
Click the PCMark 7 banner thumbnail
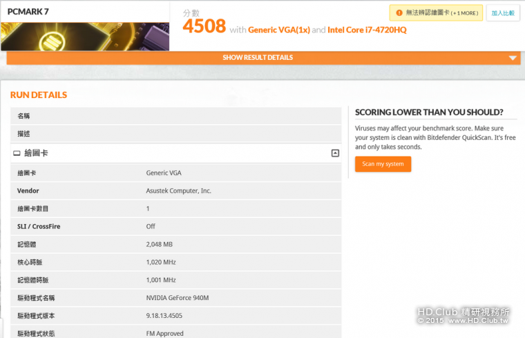coord(85,37)
